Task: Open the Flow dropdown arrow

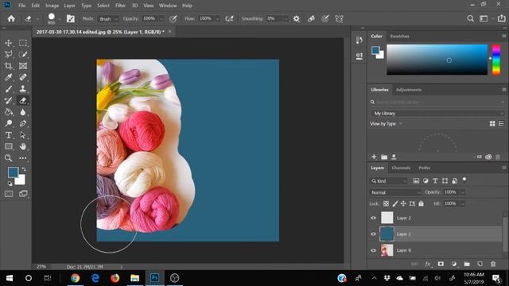Action: [x=217, y=19]
